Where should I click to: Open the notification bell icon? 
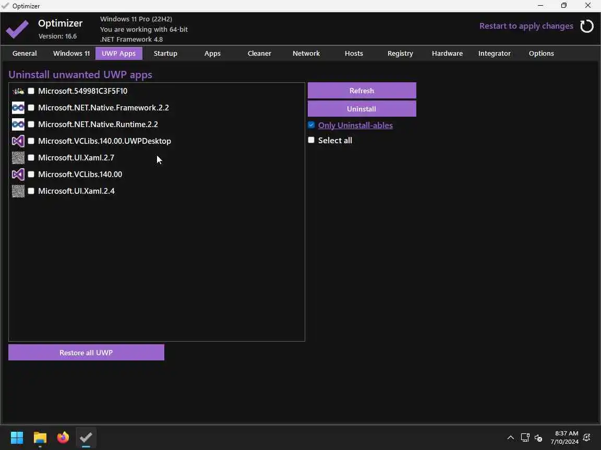click(x=586, y=438)
